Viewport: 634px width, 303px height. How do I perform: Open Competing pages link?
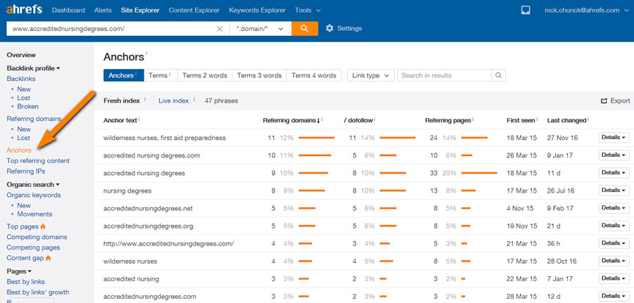[x=33, y=247]
